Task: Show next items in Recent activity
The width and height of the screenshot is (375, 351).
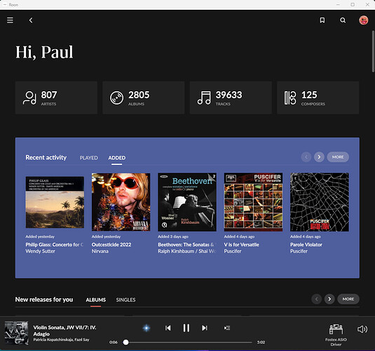Action: pos(319,157)
